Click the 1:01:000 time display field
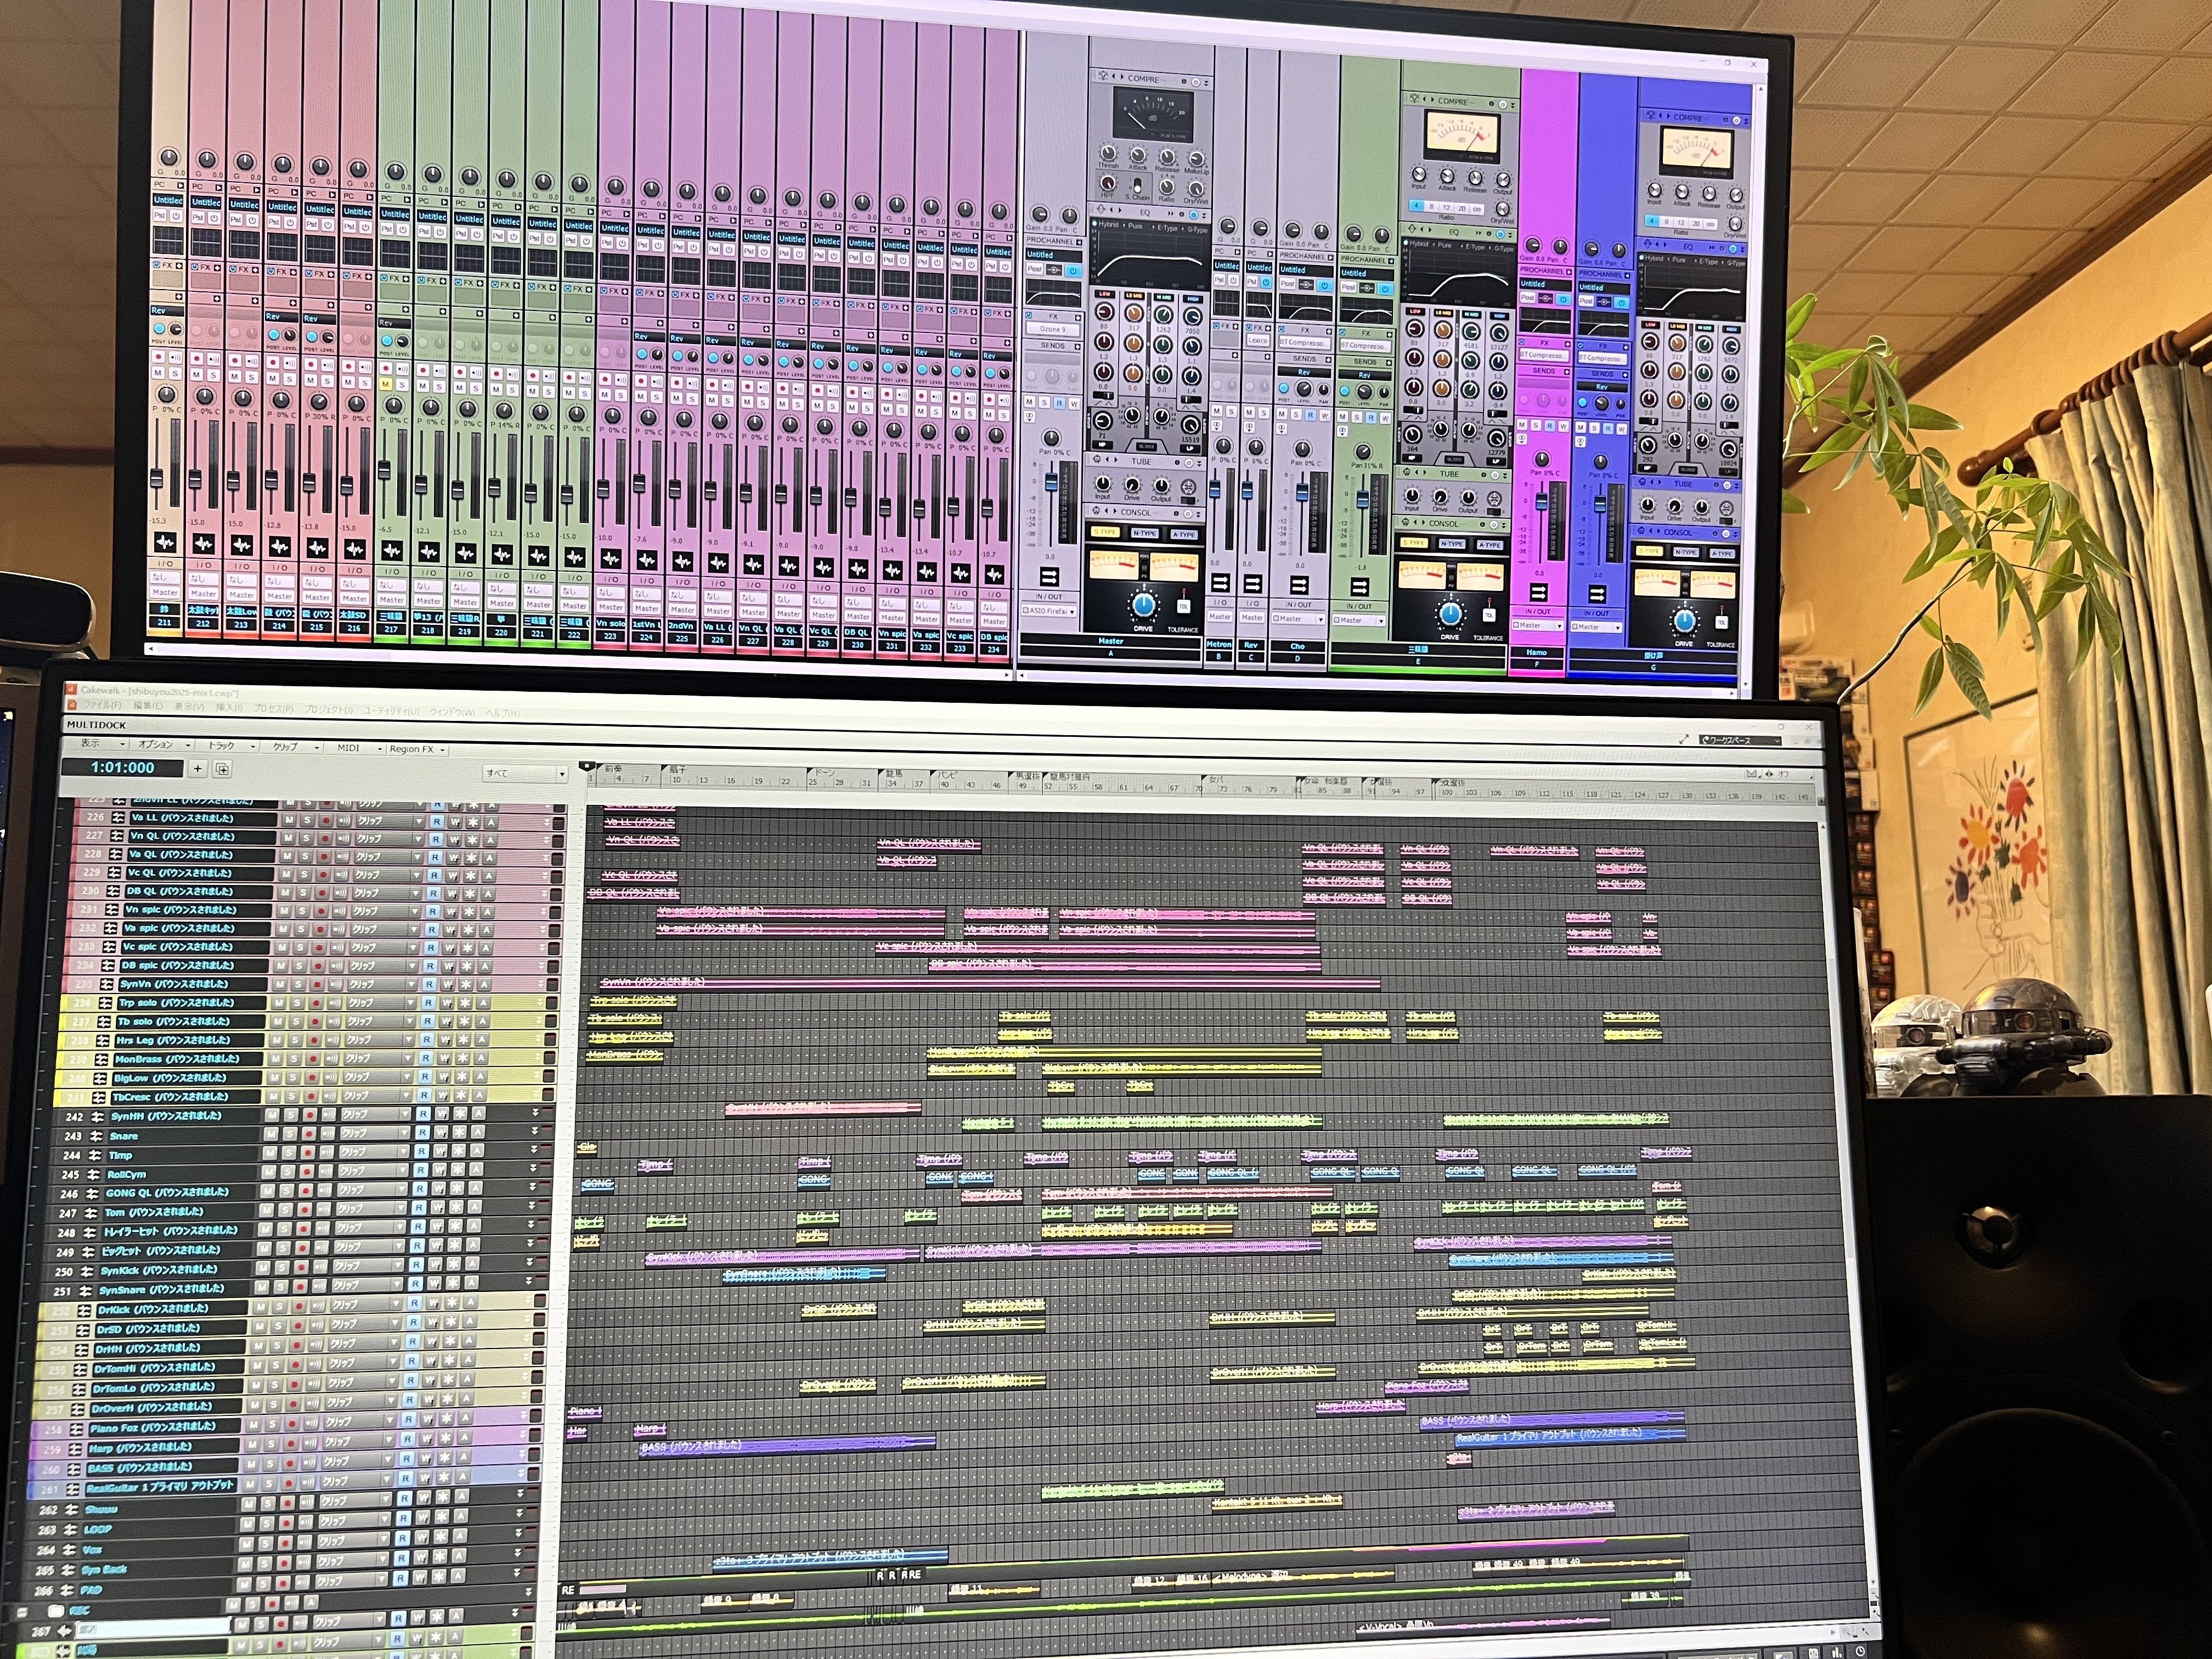2212x1659 pixels. pyautogui.click(x=122, y=768)
